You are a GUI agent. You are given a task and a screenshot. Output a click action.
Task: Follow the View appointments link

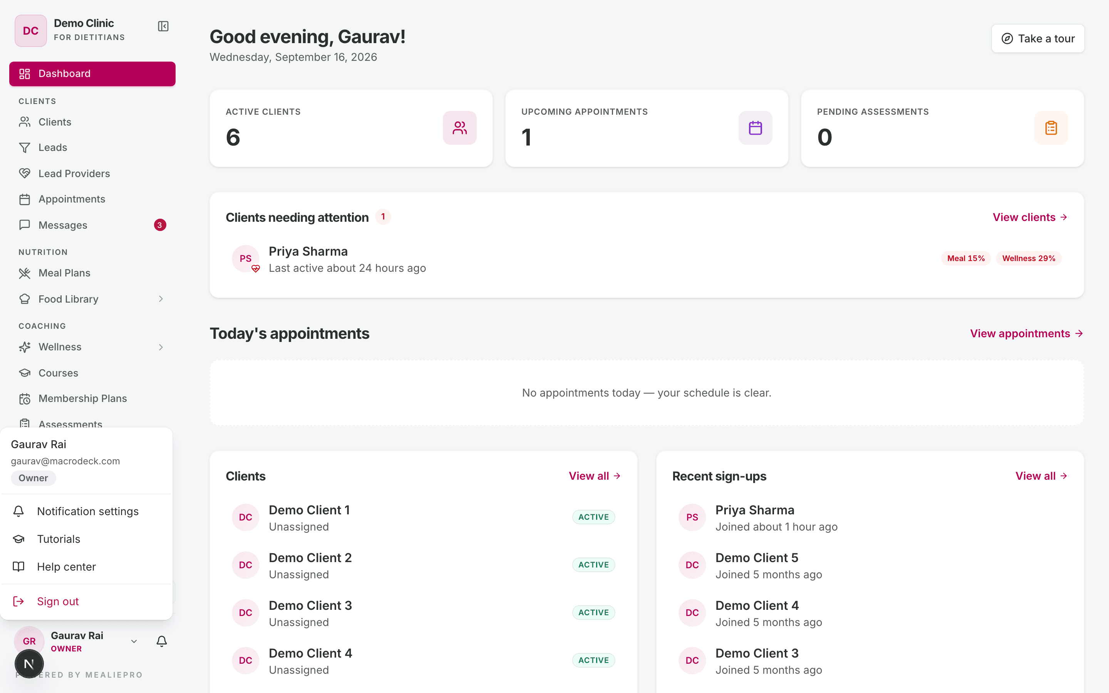(x=1027, y=334)
